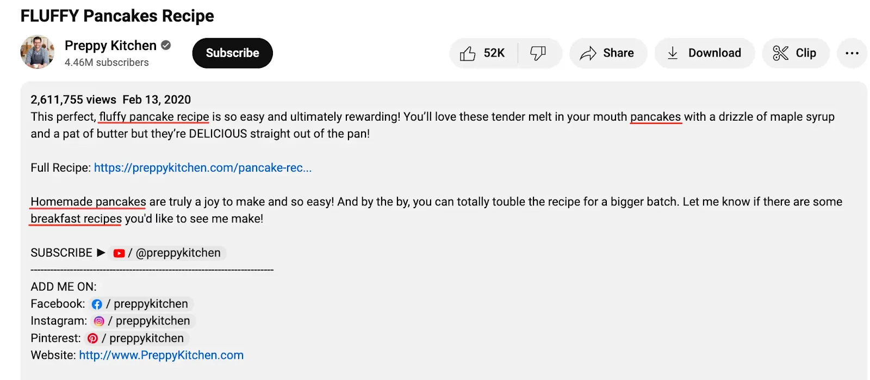Click the underlined pancakes link in description
870x380 pixels.
coord(655,117)
